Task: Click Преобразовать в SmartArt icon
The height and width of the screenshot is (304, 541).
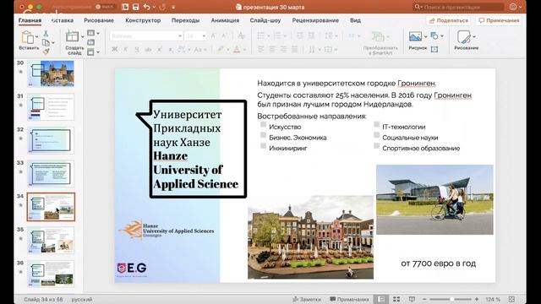Action: (378, 36)
